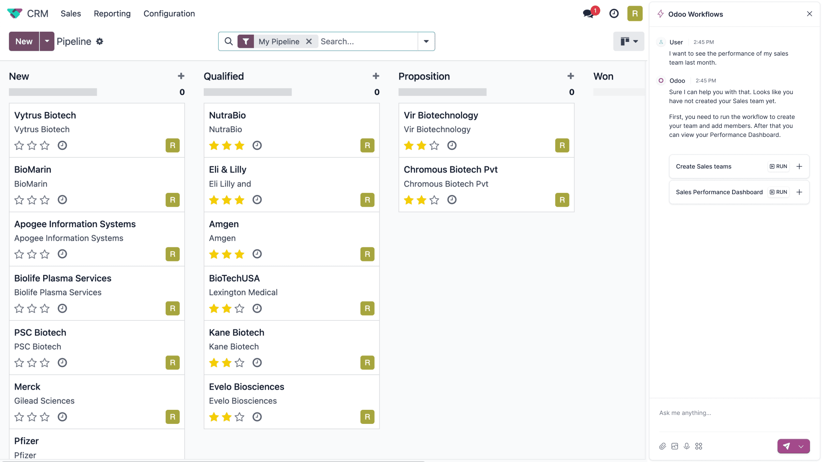Viewport: 822px width, 462px height.
Task: Toggle first star on Eli & Lilly card
Action: tap(214, 200)
